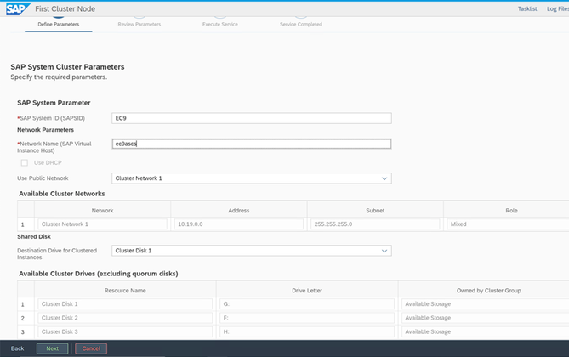Click the SAP System Cluster Parameters heading
The height and width of the screenshot is (357, 569).
coord(67,67)
